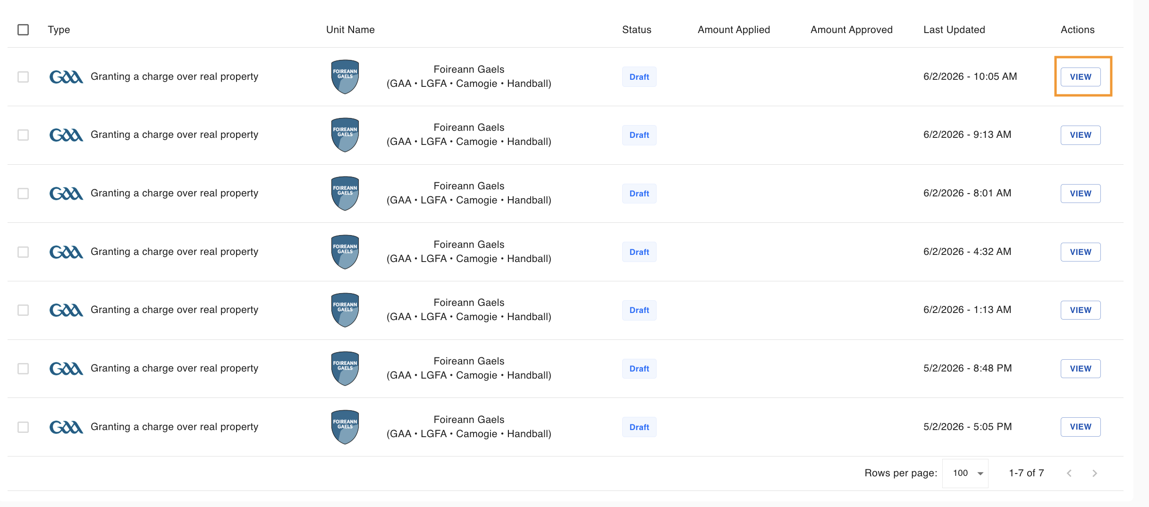Click the GAA logo in the 9:13 AM row
This screenshot has height=507, width=1149.
66,135
